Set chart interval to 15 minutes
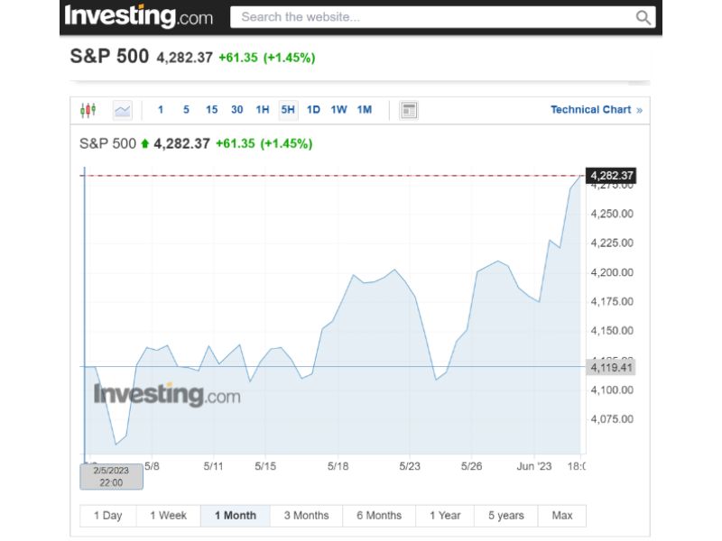Screen dimensions: 722x541 [x=211, y=110]
